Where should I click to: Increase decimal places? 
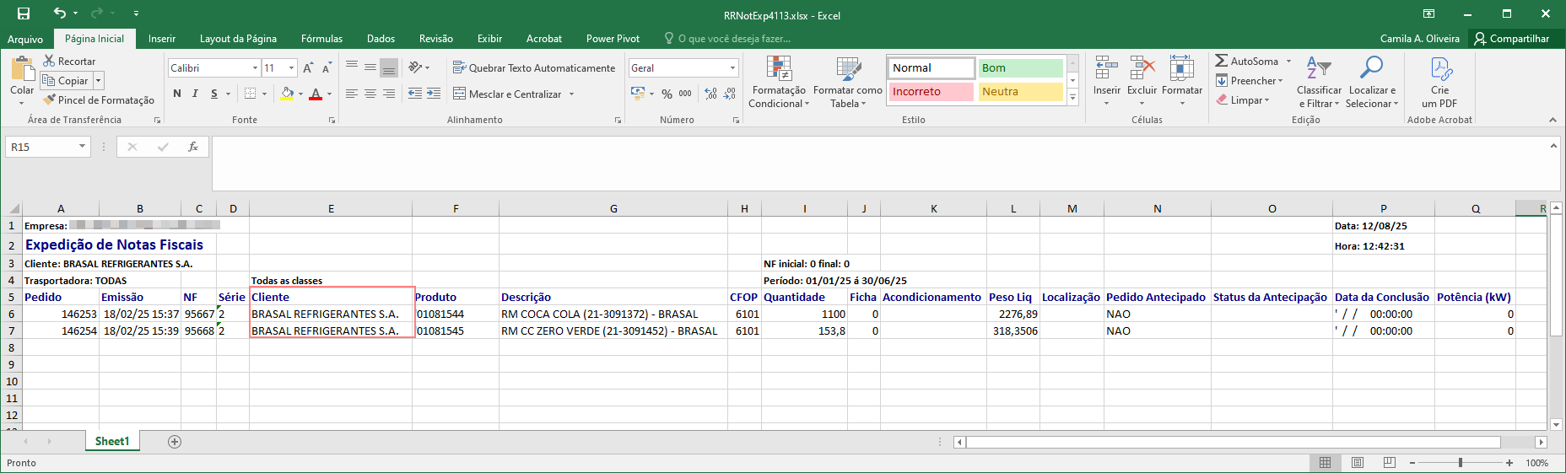coord(711,94)
